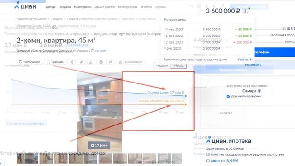
Task: Click the Сравнить button
Action: (55, 62)
